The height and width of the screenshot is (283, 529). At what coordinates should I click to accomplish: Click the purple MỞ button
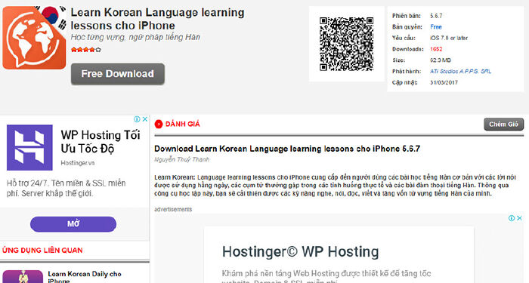(73, 224)
